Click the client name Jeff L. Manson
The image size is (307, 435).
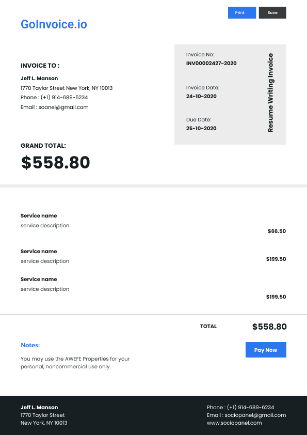[39, 78]
